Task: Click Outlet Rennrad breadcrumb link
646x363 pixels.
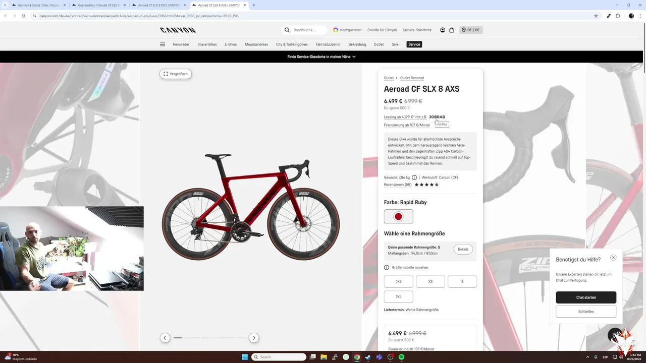Action: tap(412, 78)
